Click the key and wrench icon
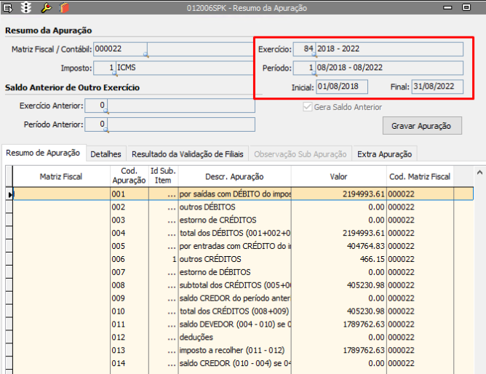This screenshot has height=374, width=486. (46, 8)
